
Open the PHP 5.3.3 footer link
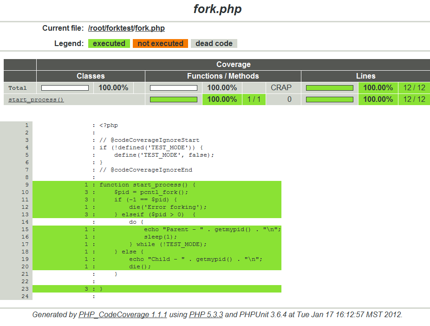coord(206,315)
